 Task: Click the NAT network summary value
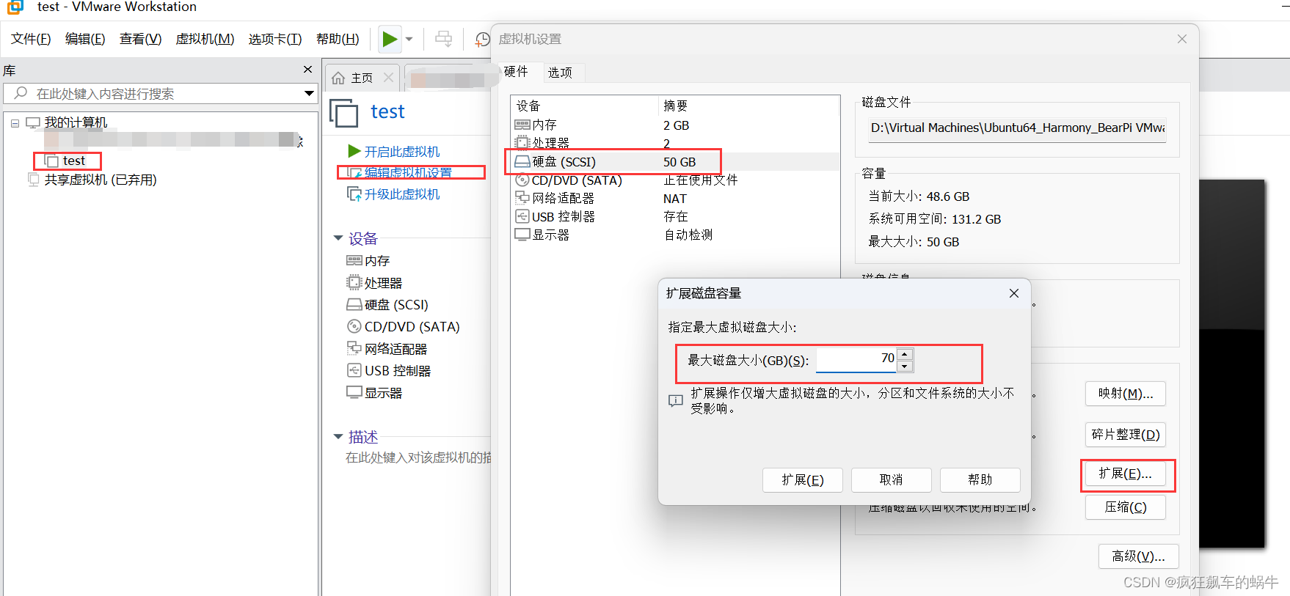pos(675,199)
